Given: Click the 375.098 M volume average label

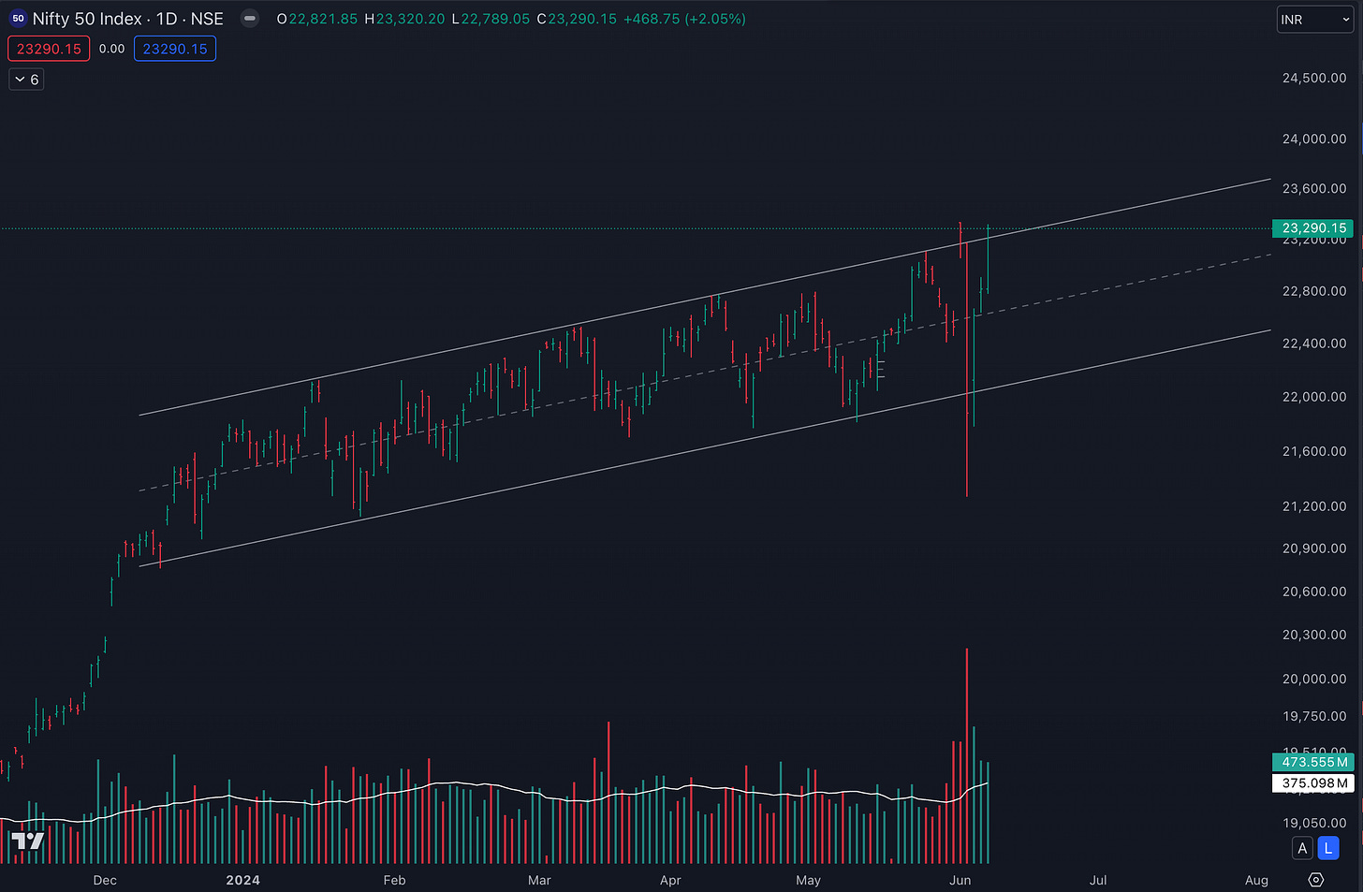Looking at the screenshot, I should [x=1313, y=783].
